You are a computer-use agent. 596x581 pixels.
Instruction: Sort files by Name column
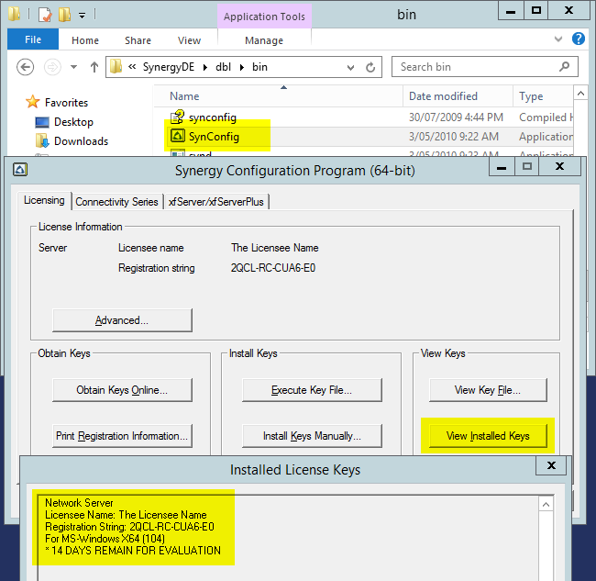184,96
